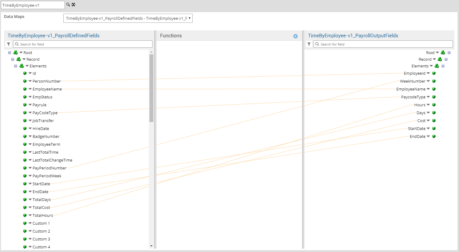Viewport: 459px width, 252px height.
Task: Select the StartDate field in output tree
Action: pyautogui.click(x=416, y=128)
